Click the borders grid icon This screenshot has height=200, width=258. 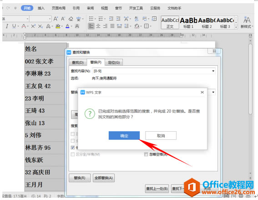147,26
